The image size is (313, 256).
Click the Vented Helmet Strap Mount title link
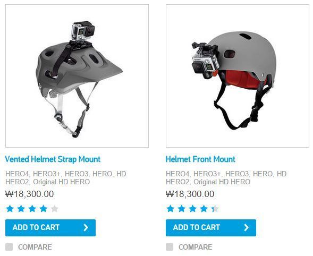[53, 159]
